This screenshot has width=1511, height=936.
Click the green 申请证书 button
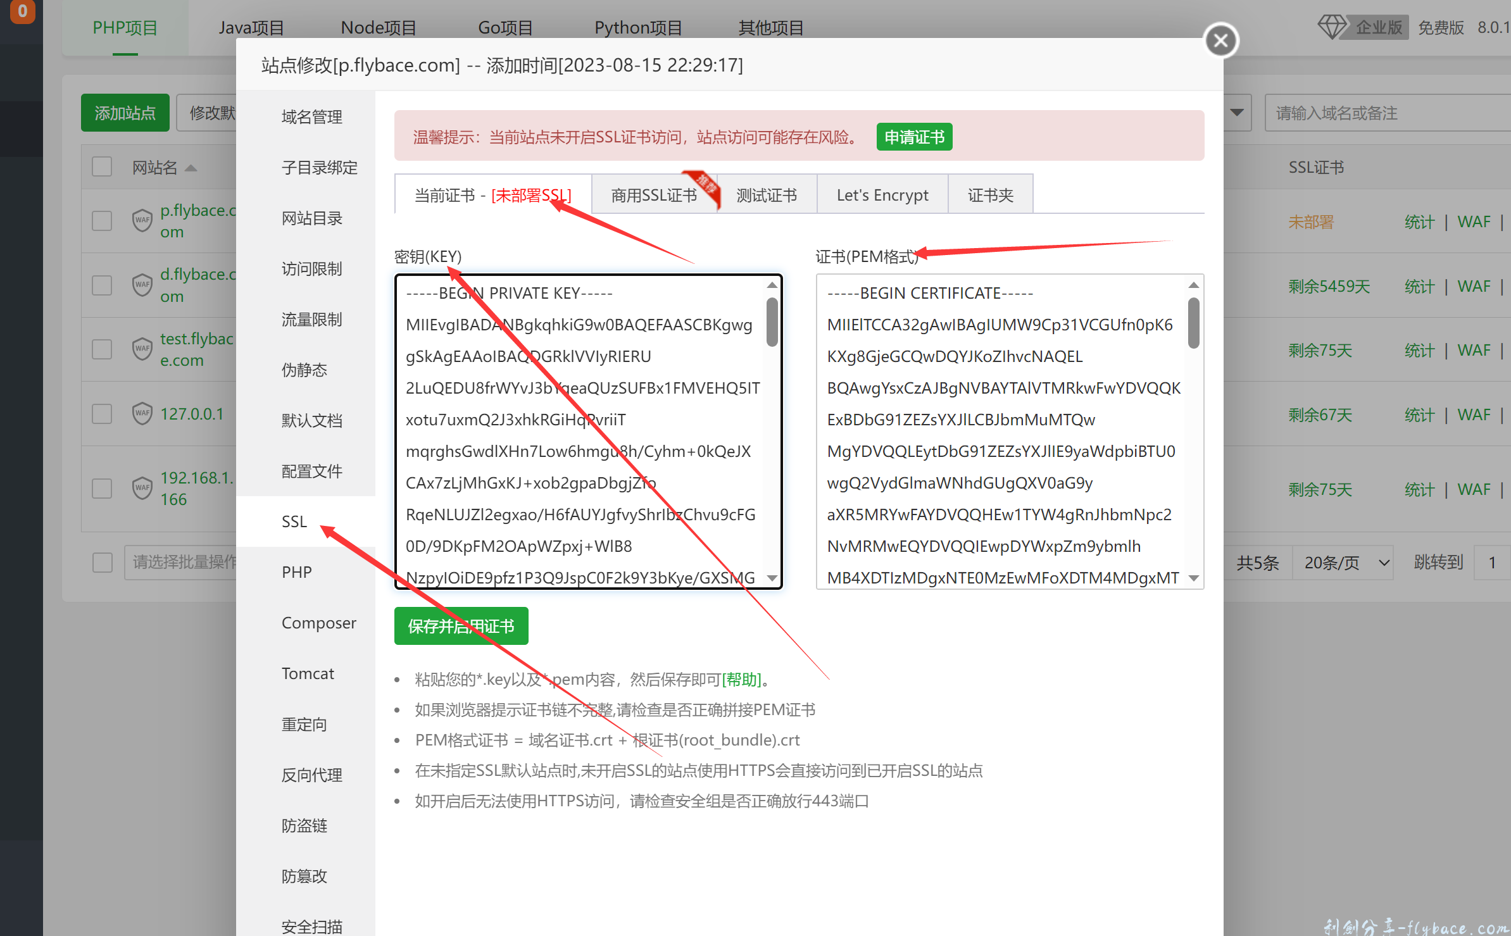[x=913, y=137]
